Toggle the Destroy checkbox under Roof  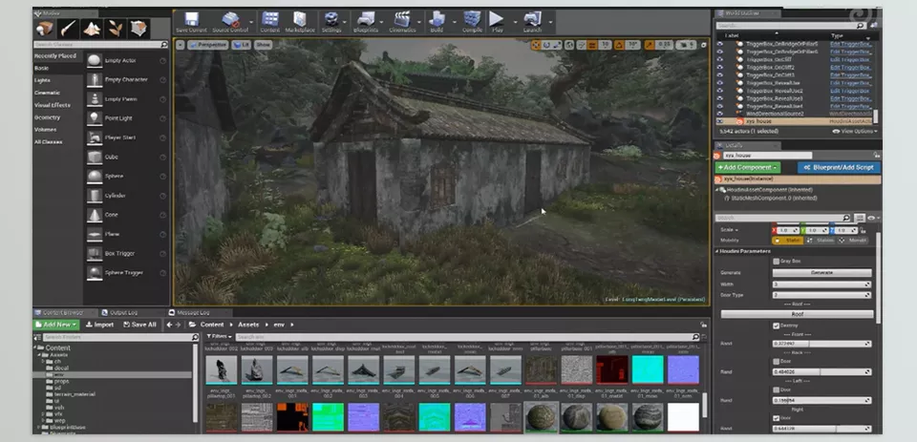pos(776,326)
